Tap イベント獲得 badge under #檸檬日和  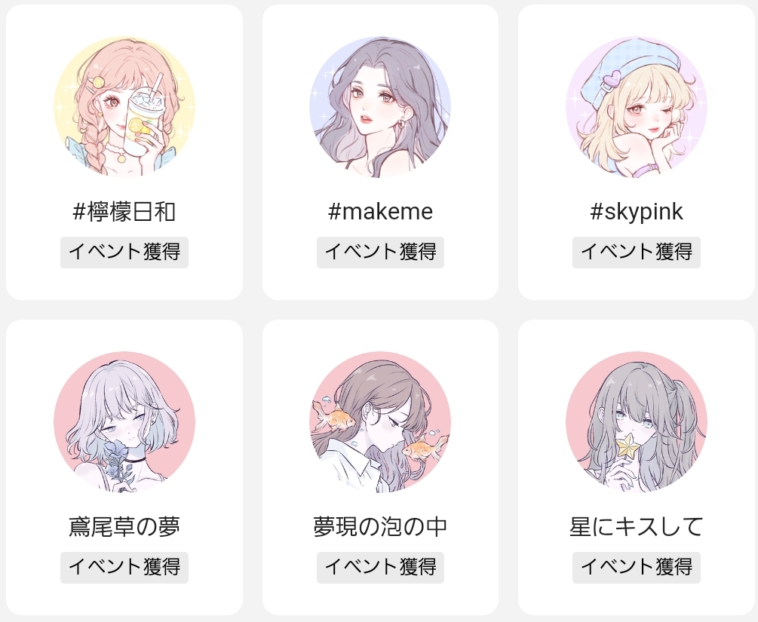point(124,253)
